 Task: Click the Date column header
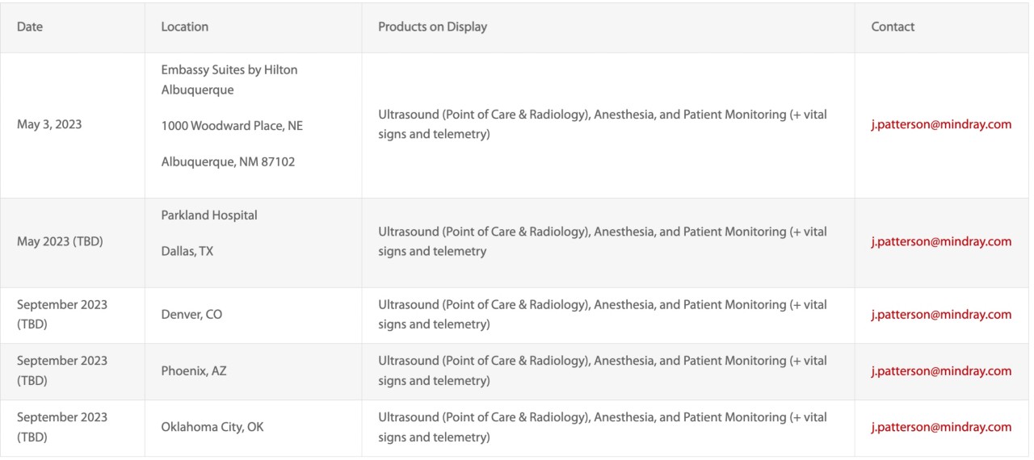(x=30, y=27)
